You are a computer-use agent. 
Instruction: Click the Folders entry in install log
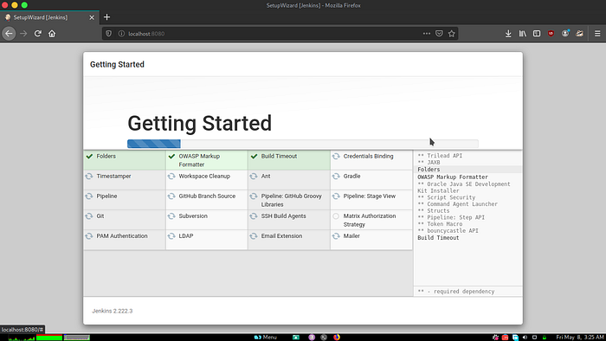tap(429, 170)
